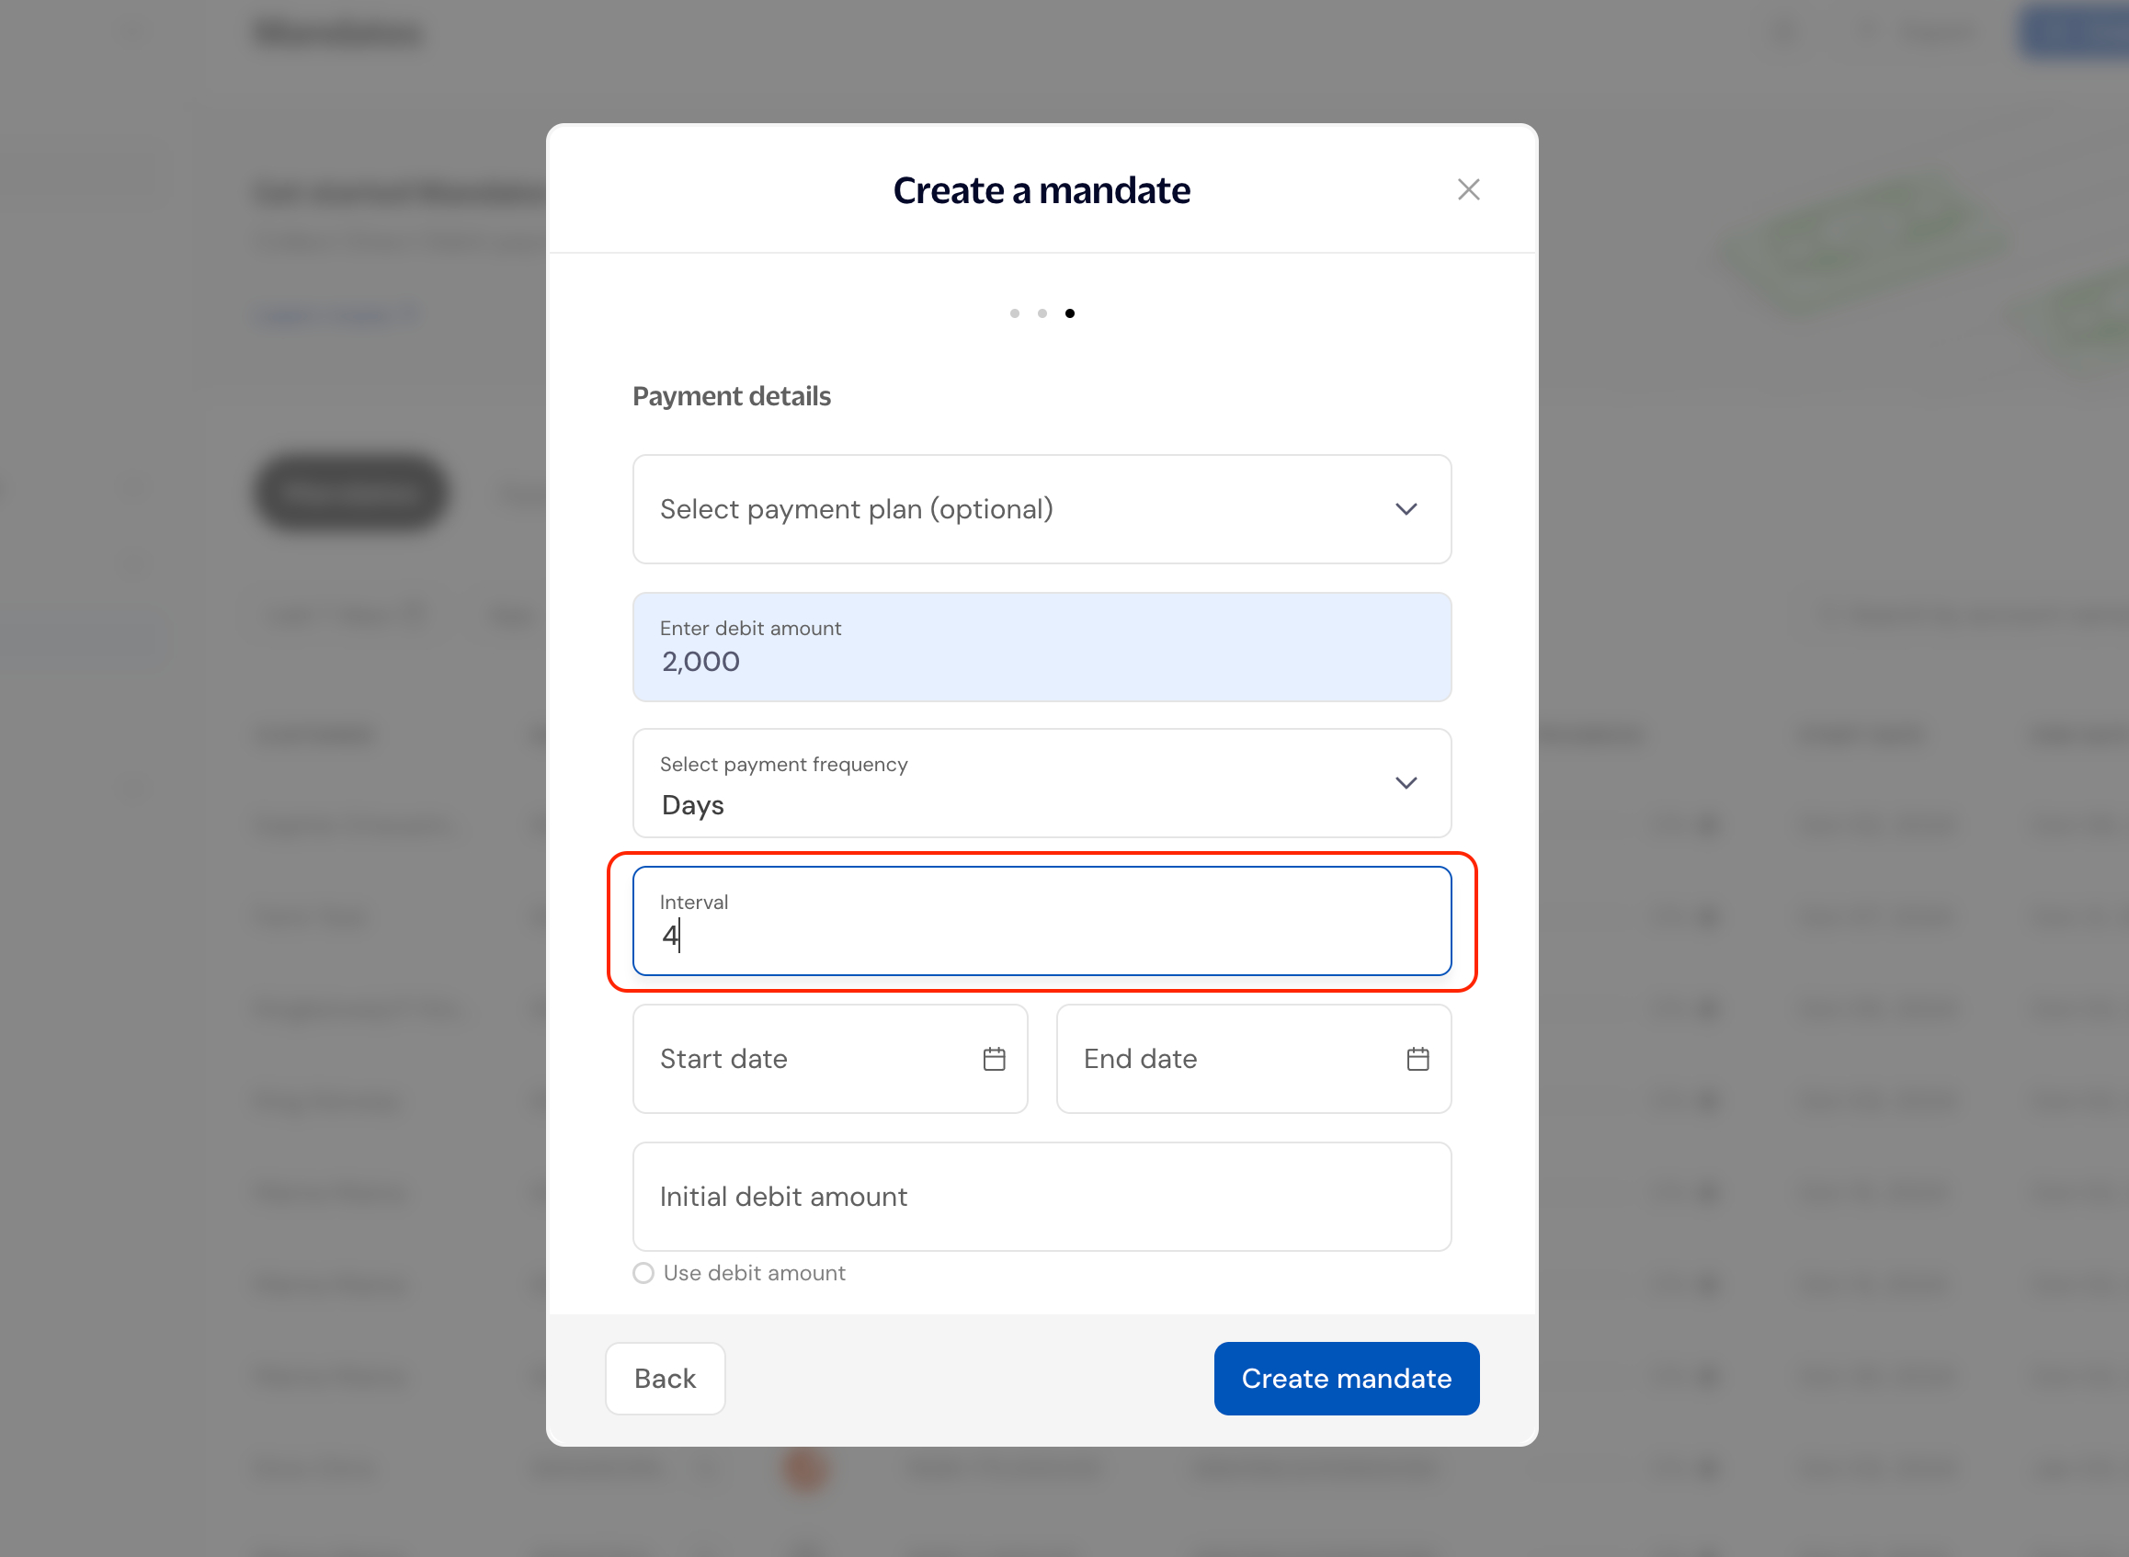Close the Create a mandate dialog

(1467, 189)
